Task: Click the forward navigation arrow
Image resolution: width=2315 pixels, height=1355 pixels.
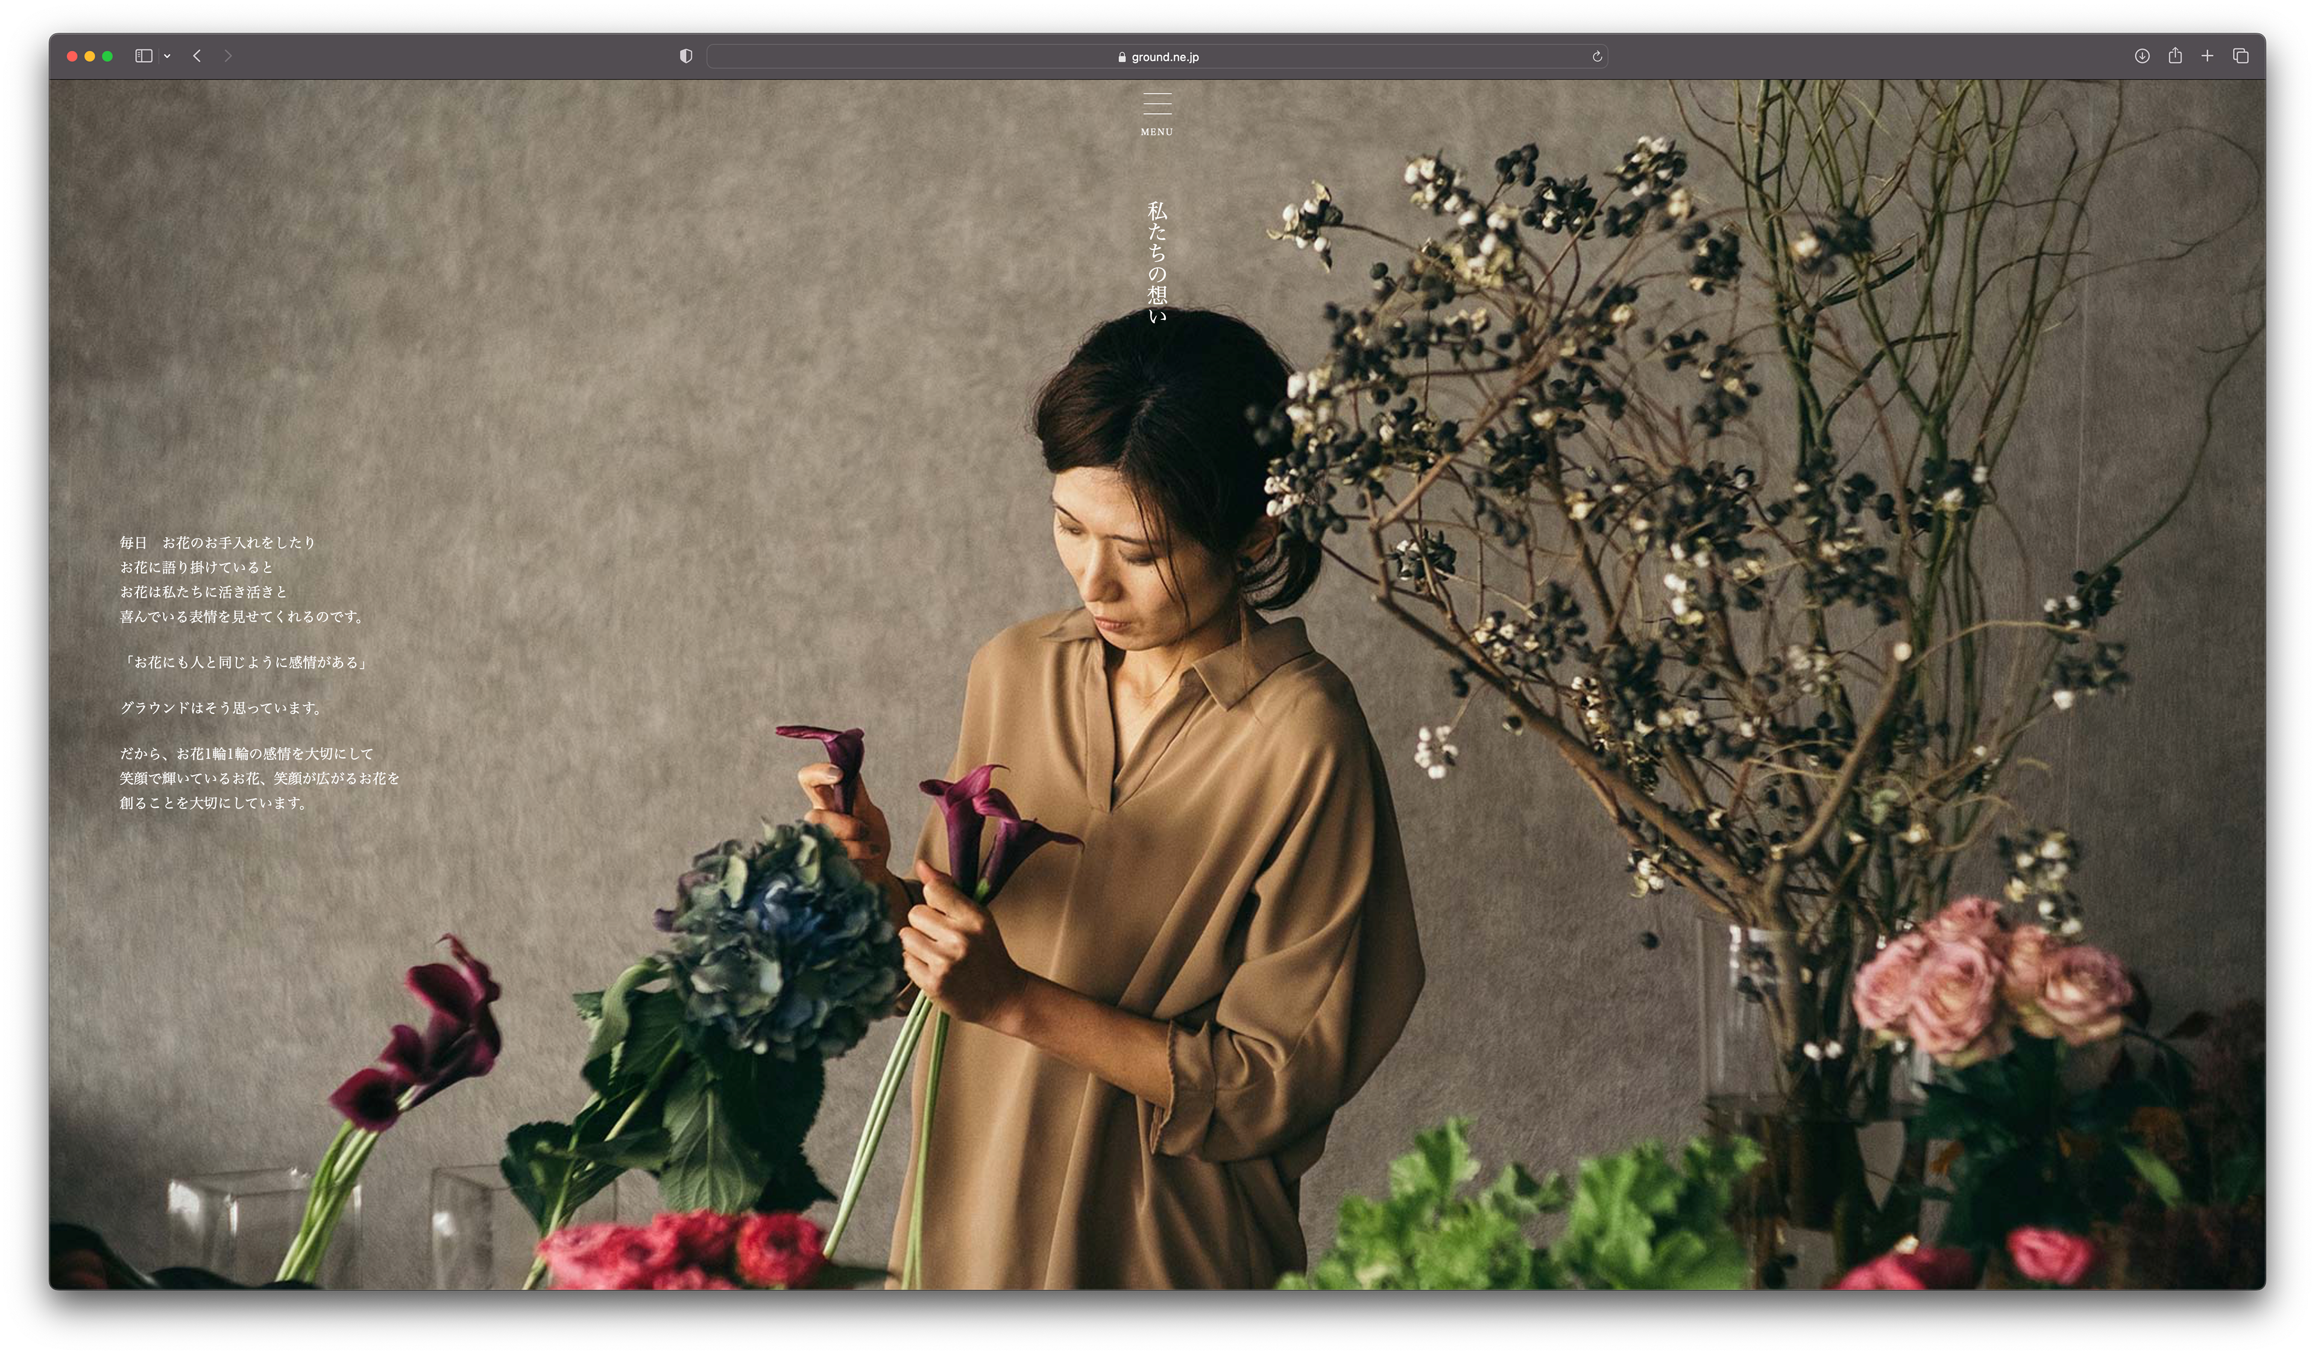Action: pos(228,56)
